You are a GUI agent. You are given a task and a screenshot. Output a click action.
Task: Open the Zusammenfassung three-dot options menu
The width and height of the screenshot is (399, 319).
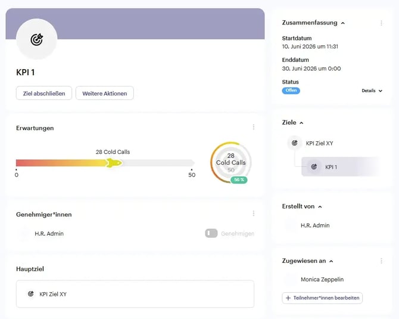click(x=381, y=23)
